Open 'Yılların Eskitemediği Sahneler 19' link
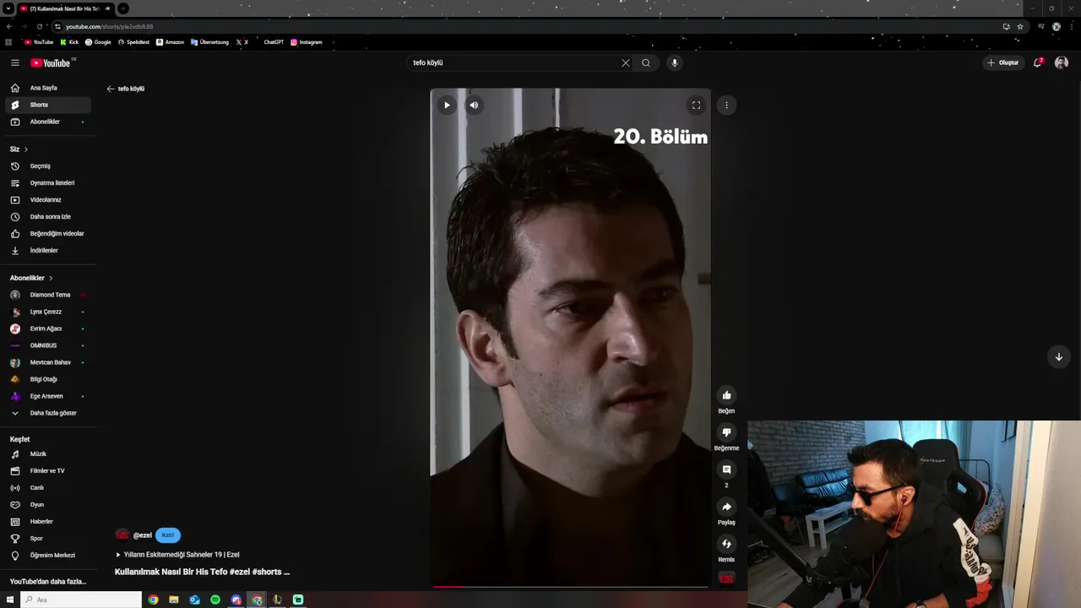The image size is (1081, 608). point(177,555)
